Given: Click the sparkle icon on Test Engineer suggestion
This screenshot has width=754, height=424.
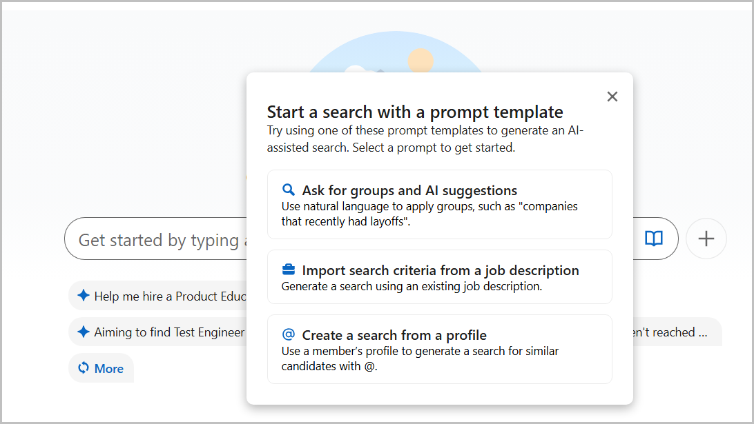Looking at the screenshot, I should (83, 332).
